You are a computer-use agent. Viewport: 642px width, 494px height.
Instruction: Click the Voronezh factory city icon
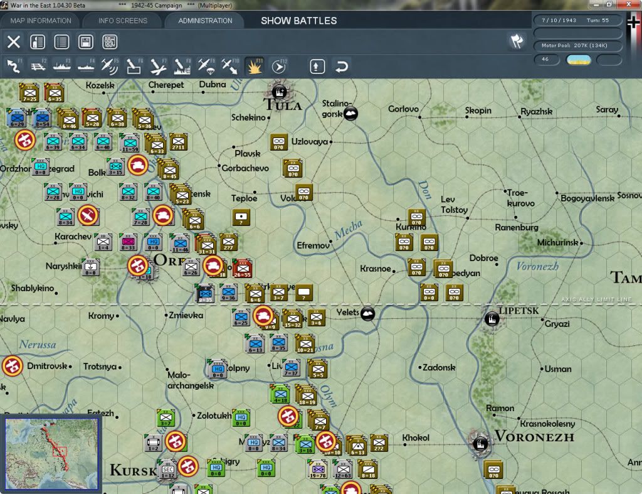pyautogui.click(x=480, y=443)
